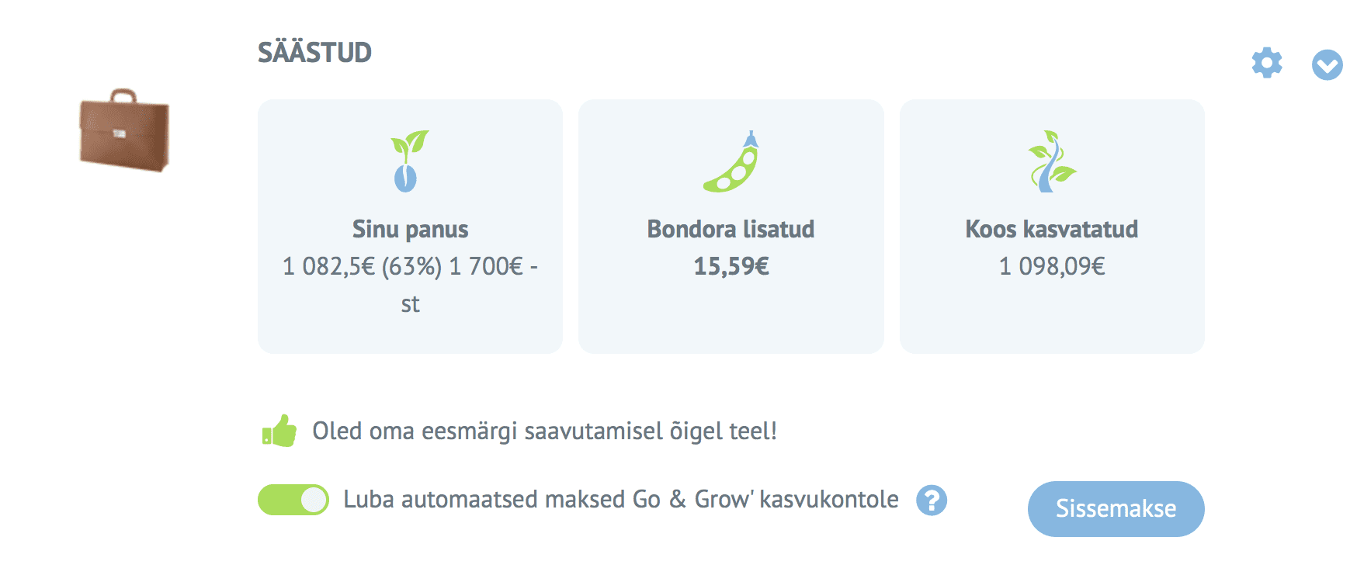Select the Koos kasvatatud card
Viewport: 1357px width, 582px height.
point(1052,227)
